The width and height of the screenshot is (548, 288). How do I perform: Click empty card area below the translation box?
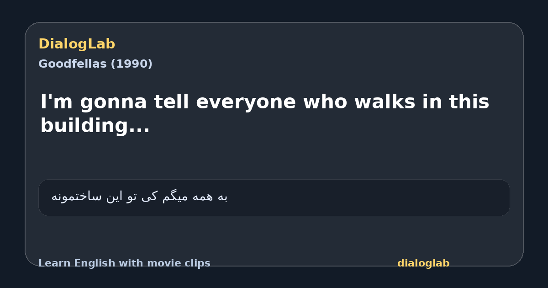pyautogui.click(x=274, y=235)
